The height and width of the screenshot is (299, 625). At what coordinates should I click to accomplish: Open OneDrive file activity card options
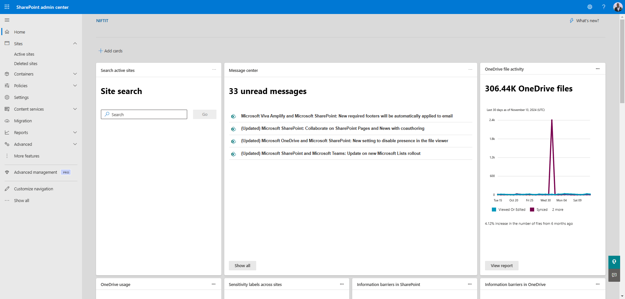coord(598,69)
